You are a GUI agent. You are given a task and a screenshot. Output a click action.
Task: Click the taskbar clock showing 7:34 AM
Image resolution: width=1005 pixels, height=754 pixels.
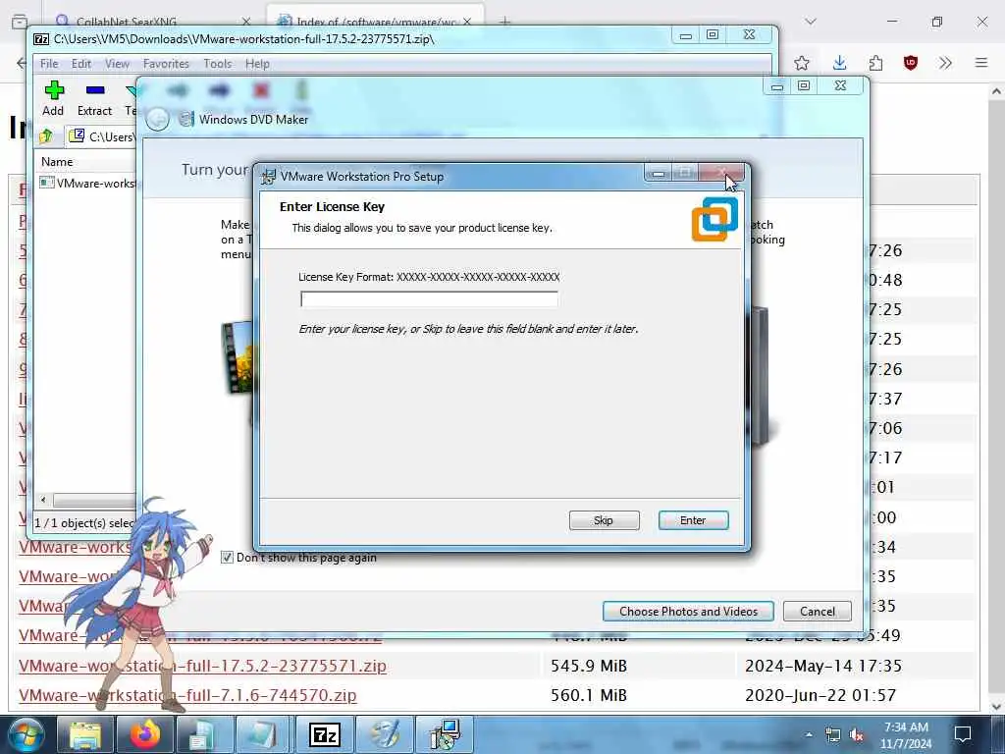pyautogui.click(x=906, y=734)
